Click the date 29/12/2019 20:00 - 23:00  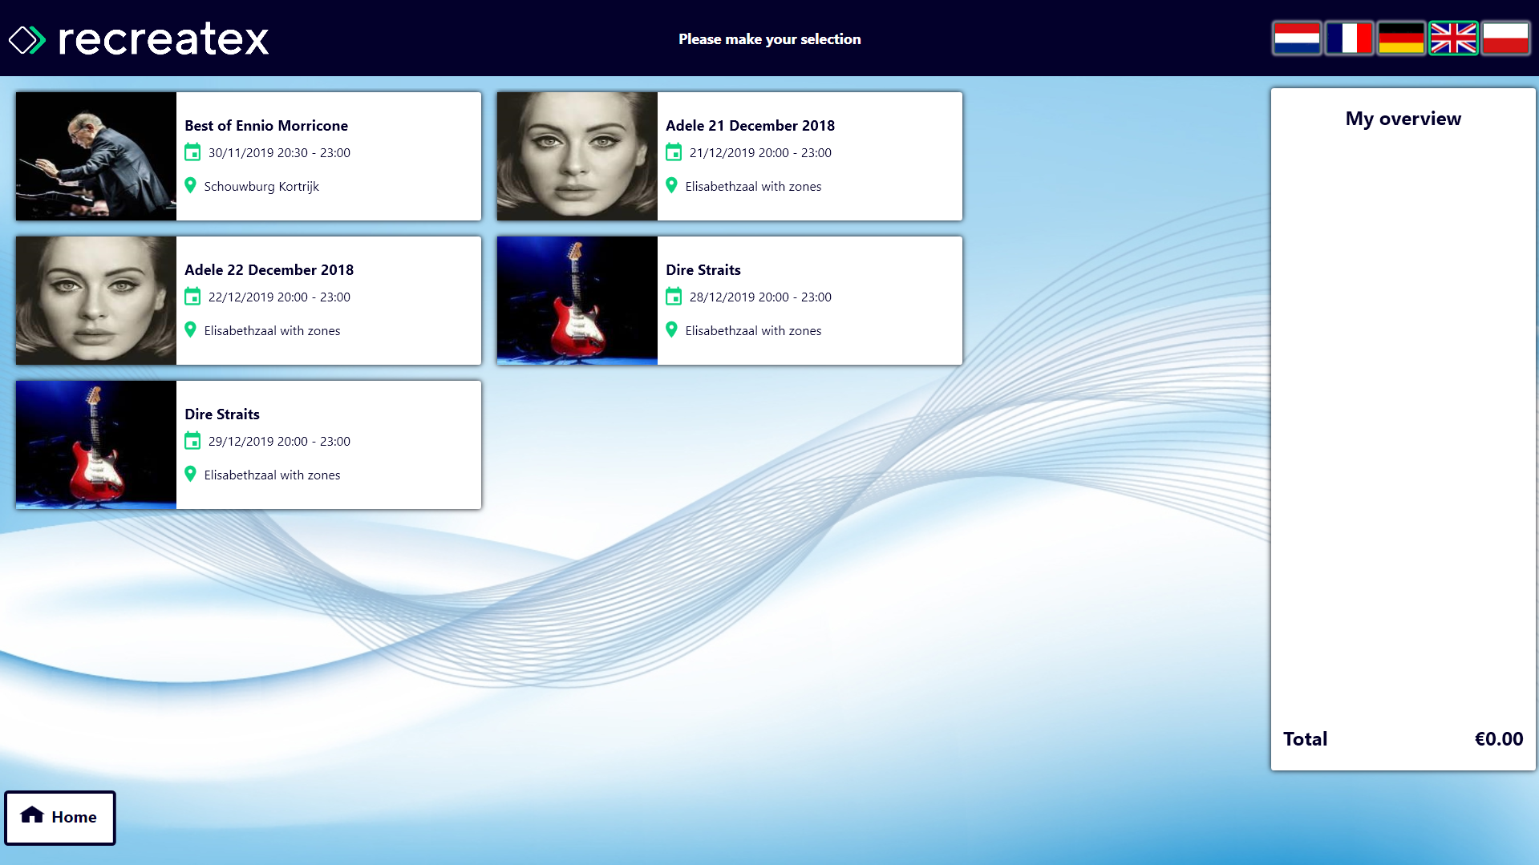tap(279, 442)
